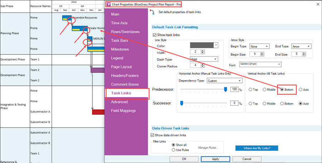Go to the Milestones tab
The image size is (322, 163).
[120, 49]
